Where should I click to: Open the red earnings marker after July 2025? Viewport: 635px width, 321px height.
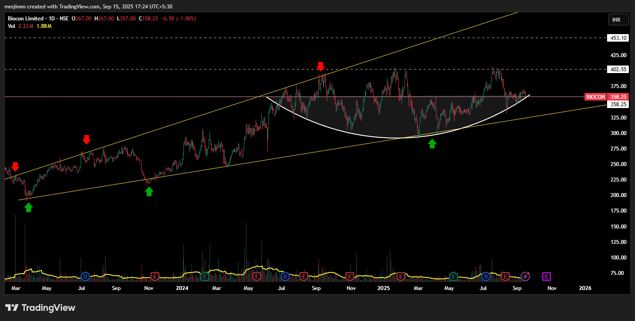[x=505, y=276]
